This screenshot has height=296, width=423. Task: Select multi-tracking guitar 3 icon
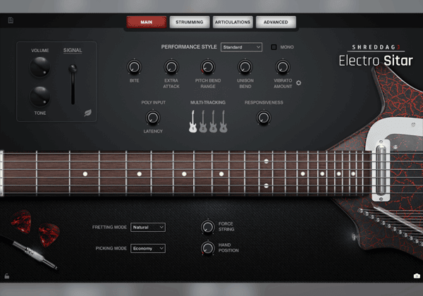pyautogui.click(x=213, y=122)
